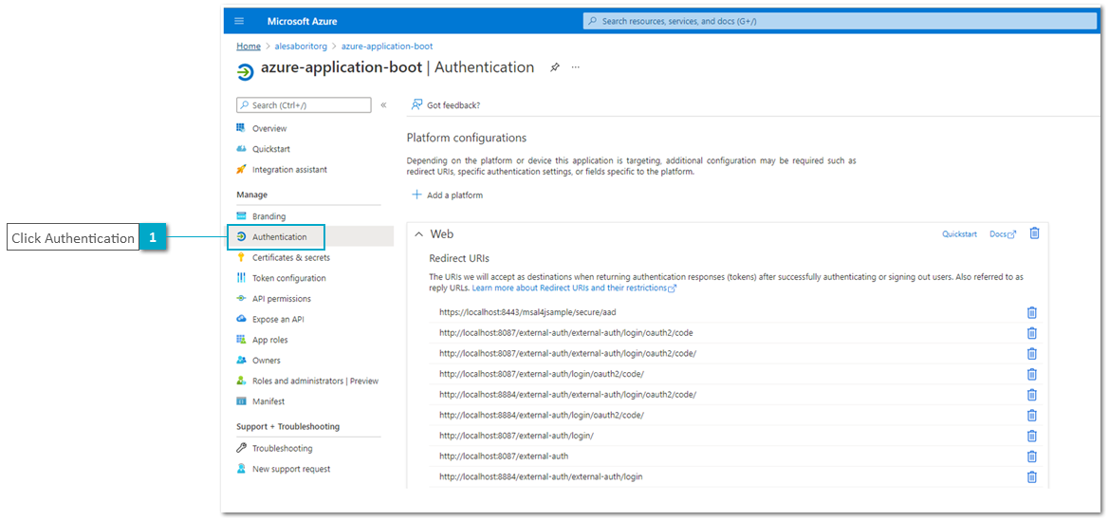
Task: Click the Expose an API cloud icon
Action: pos(240,319)
